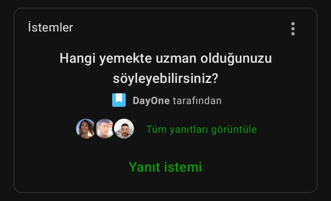
Task: Open the 'Tüm yanıtları görüntüle' link
Action: [x=201, y=129]
